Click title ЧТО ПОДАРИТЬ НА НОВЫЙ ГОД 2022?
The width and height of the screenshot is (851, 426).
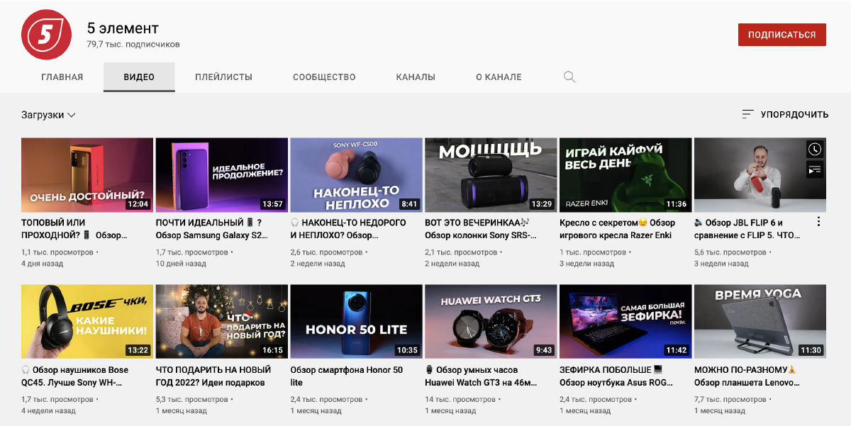click(x=213, y=376)
